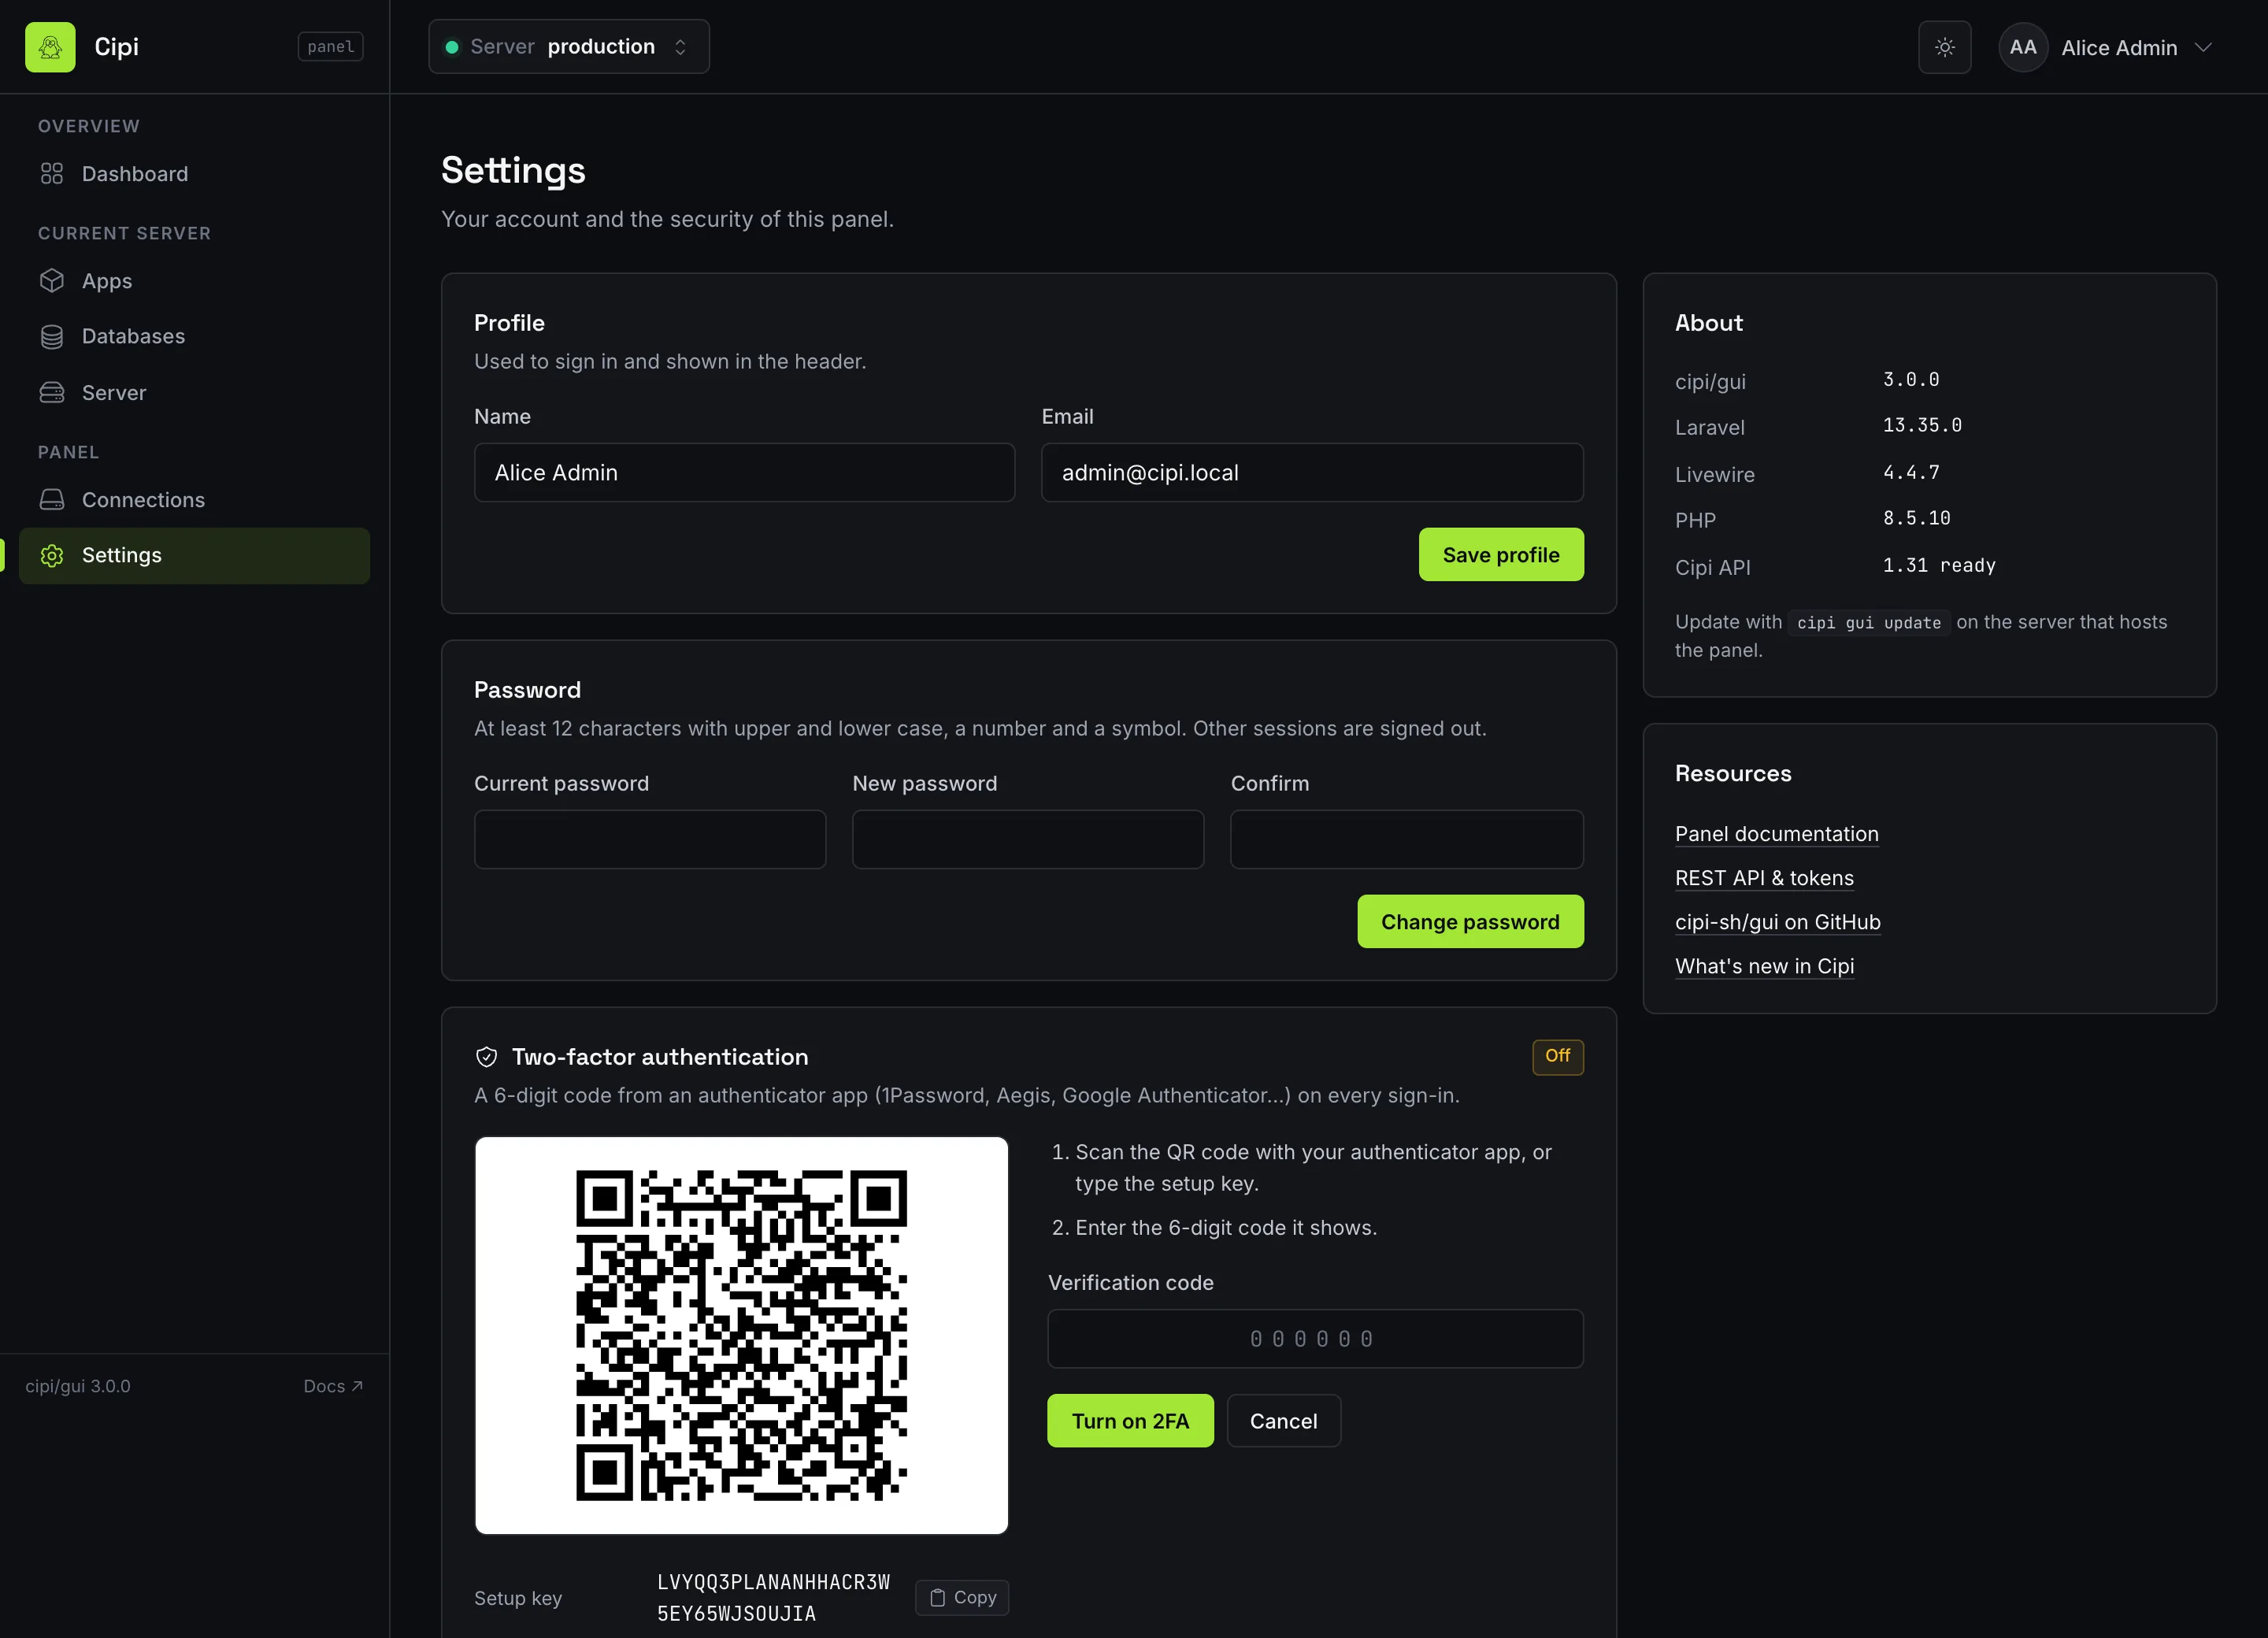This screenshot has width=2268, height=1638.
Task: Click the Settings gear icon in sidebar
Action: coord(52,555)
